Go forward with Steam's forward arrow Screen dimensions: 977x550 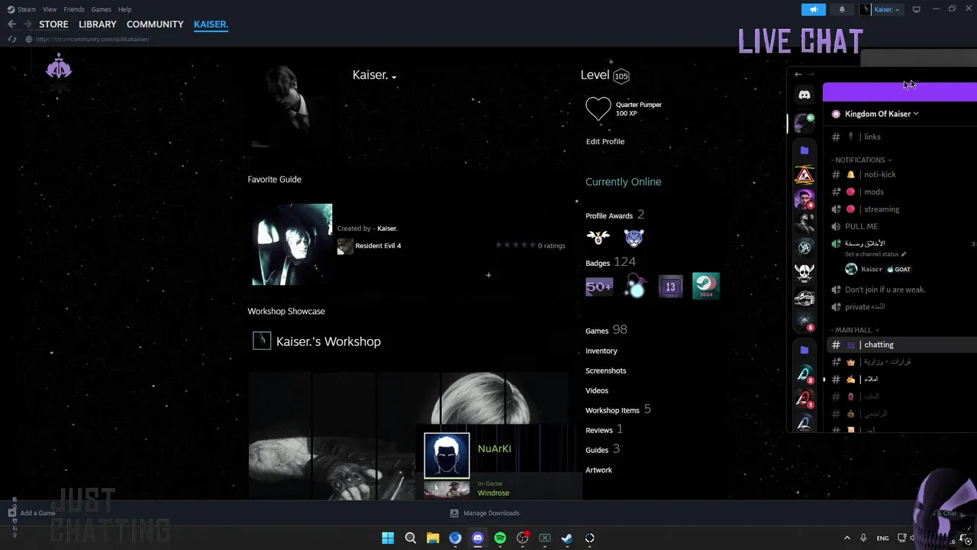coord(27,24)
